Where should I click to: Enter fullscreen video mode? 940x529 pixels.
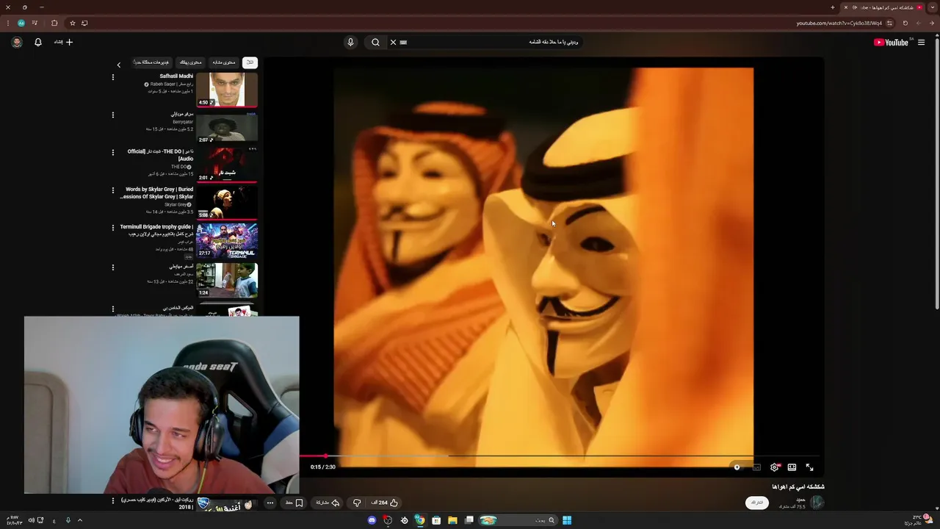pyautogui.click(x=809, y=467)
